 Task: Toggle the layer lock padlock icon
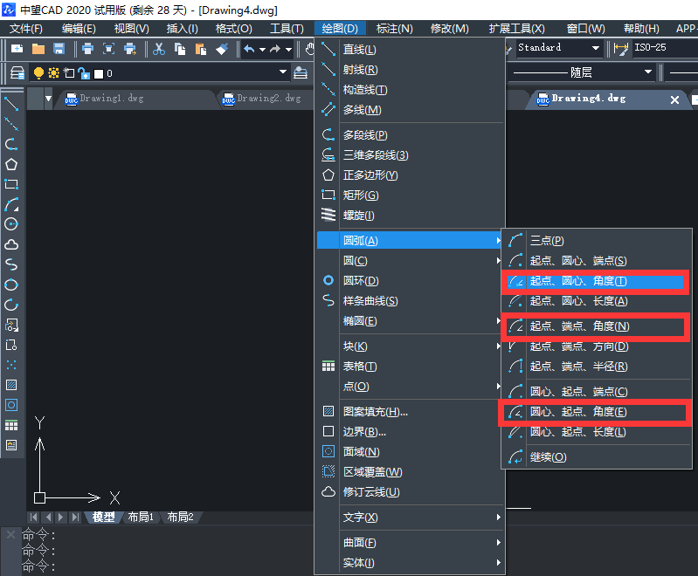tap(83, 73)
